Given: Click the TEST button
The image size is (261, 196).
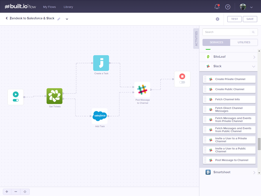Looking at the screenshot, I should pos(234,19).
